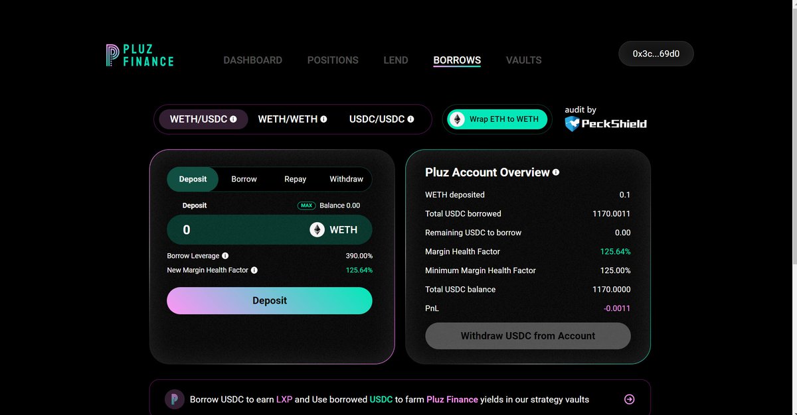Click the Pluz Finance logo

pos(140,55)
